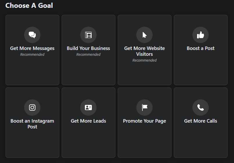234x163 pixels.
Task: Click Recommended under Build Your Business
Action: [x=88, y=55]
